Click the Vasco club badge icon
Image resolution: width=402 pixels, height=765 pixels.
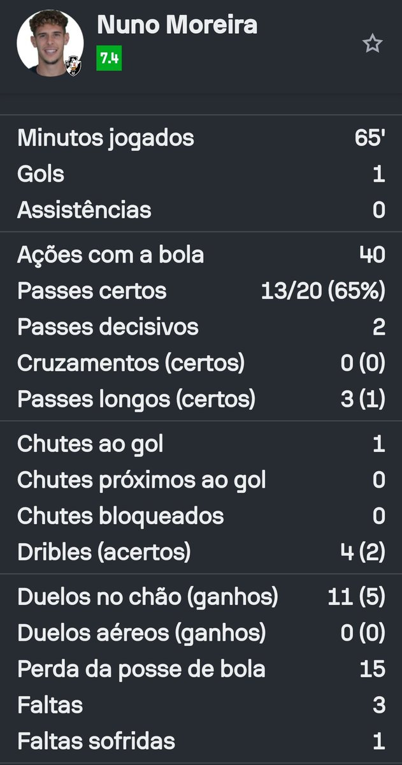73,64
